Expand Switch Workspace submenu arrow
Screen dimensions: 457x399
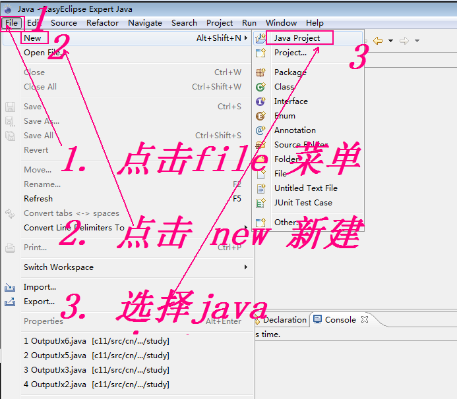click(x=246, y=267)
